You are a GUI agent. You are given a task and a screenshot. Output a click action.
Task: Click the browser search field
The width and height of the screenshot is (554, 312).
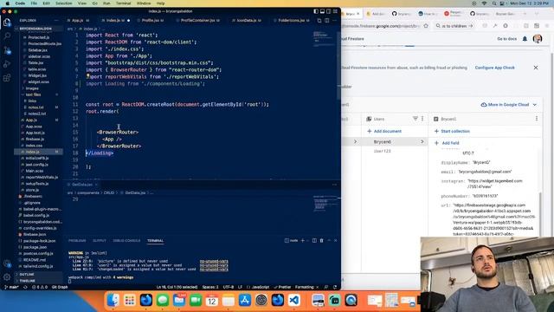454,26
